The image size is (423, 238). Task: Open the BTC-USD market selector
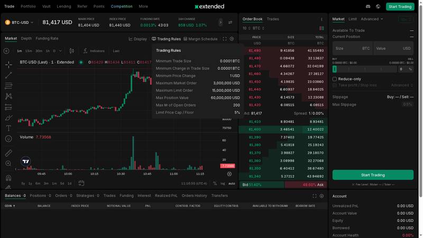[19, 22]
